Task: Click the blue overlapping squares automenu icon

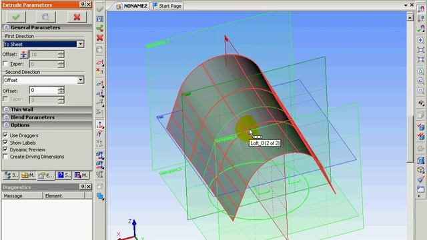Action: (100, 196)
